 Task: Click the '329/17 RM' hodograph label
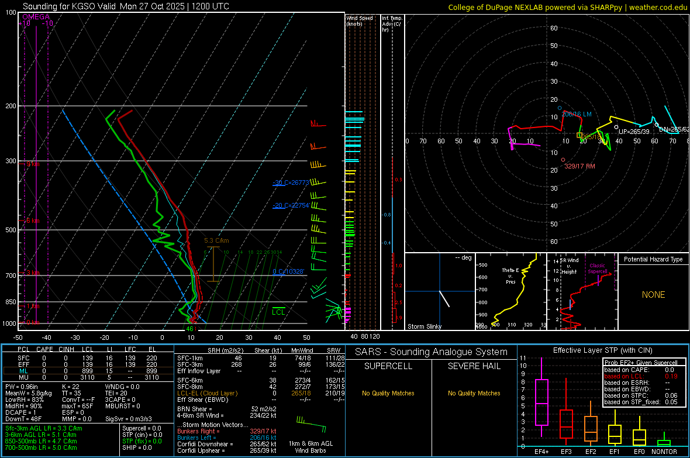coord(579,166)
